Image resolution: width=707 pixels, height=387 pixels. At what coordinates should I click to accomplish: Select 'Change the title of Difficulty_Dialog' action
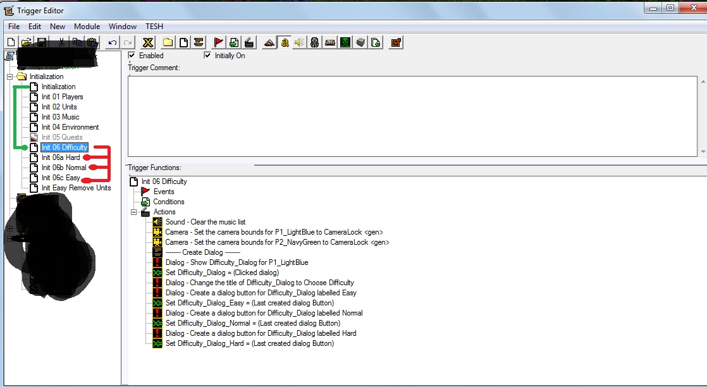click(259, 283)
